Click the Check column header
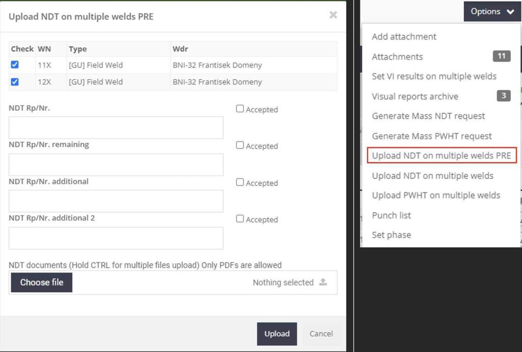The height and width of the screenshot is (352, 522). point(22,49)
